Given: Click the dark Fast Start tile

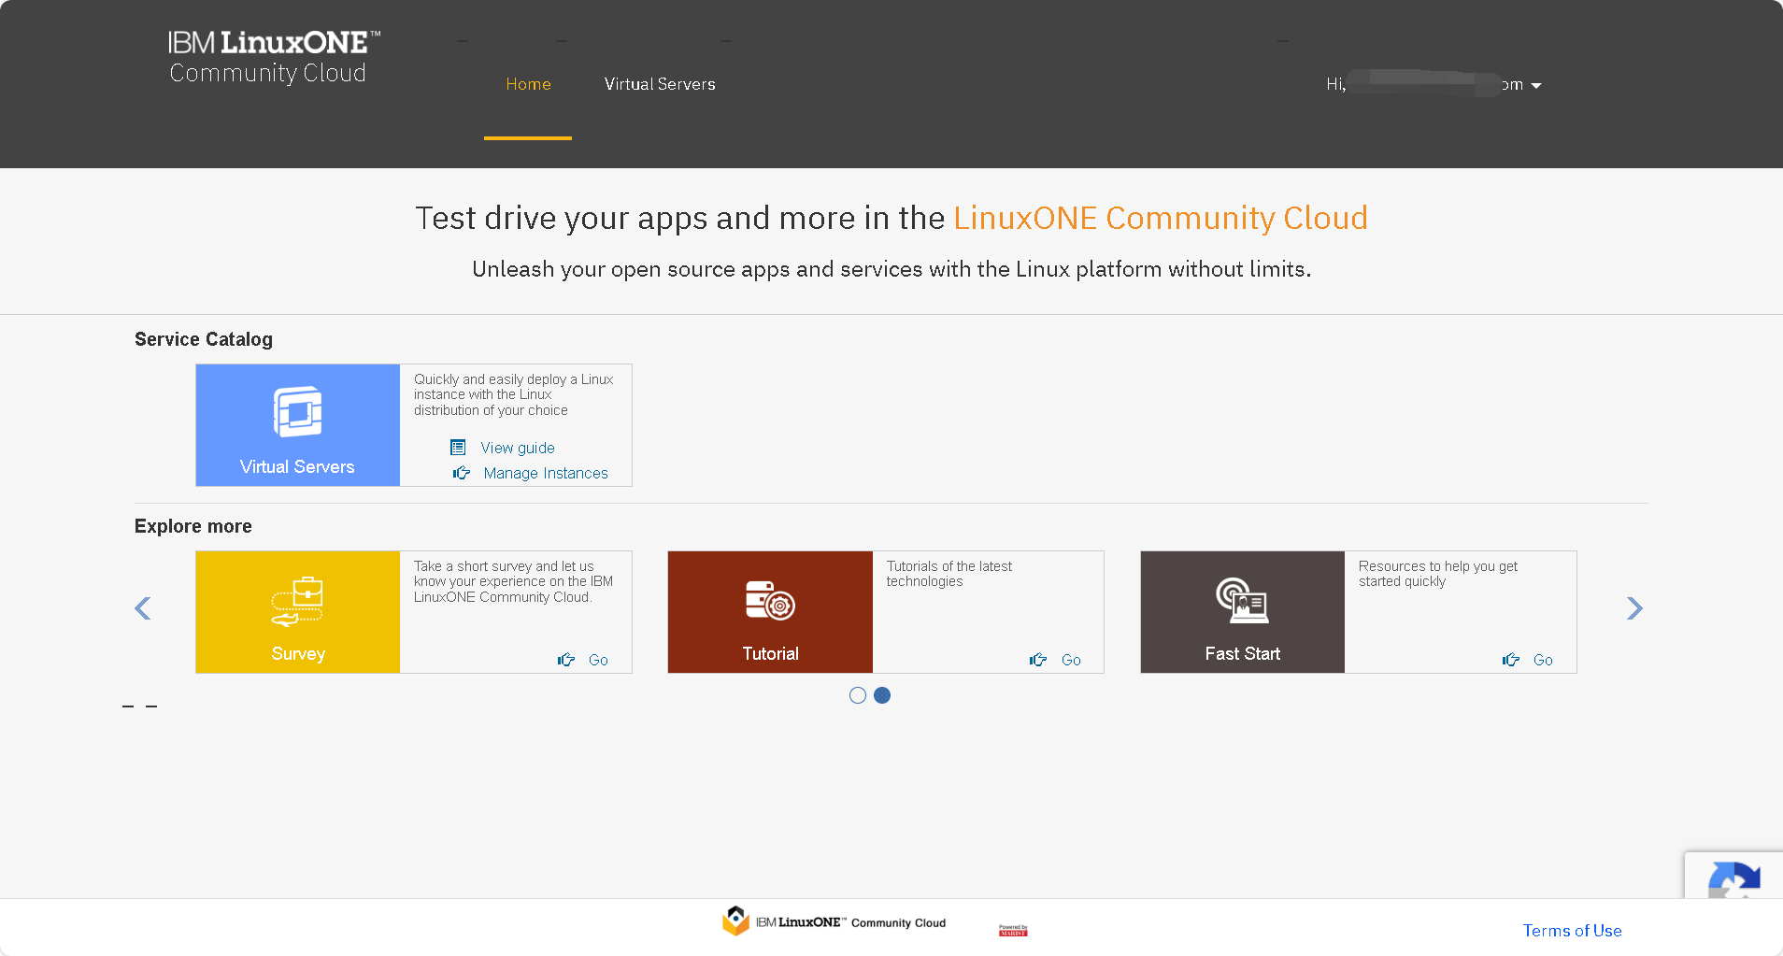Looking at the screenshot, I should [x=1242, y=612].
